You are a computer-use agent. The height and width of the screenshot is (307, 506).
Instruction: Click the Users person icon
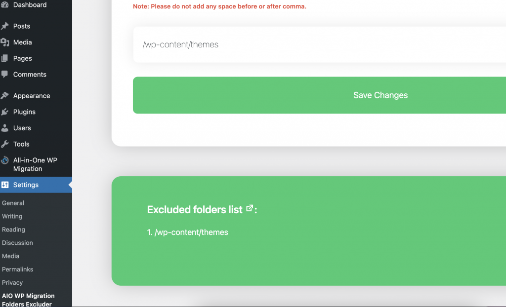(5, 128)
